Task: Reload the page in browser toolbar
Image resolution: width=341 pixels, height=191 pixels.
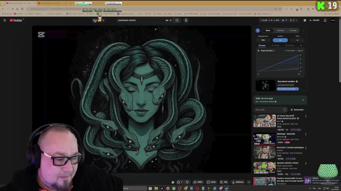Action: (12, 9)
